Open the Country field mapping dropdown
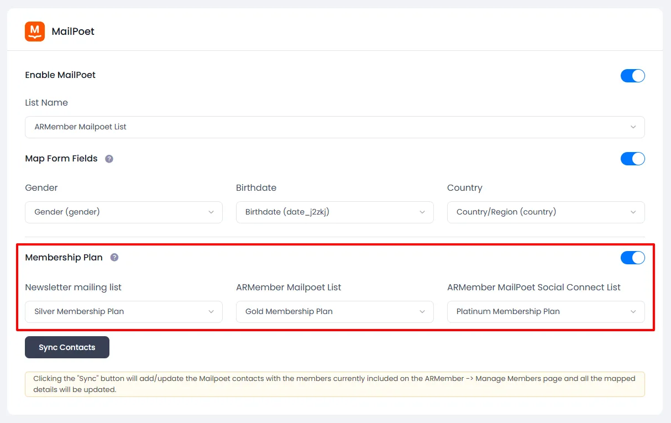This screenshot has height=423, width=671. coord(546,212)
